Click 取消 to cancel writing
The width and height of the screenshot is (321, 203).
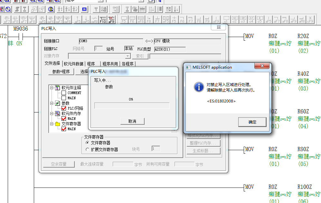(132, 121)
